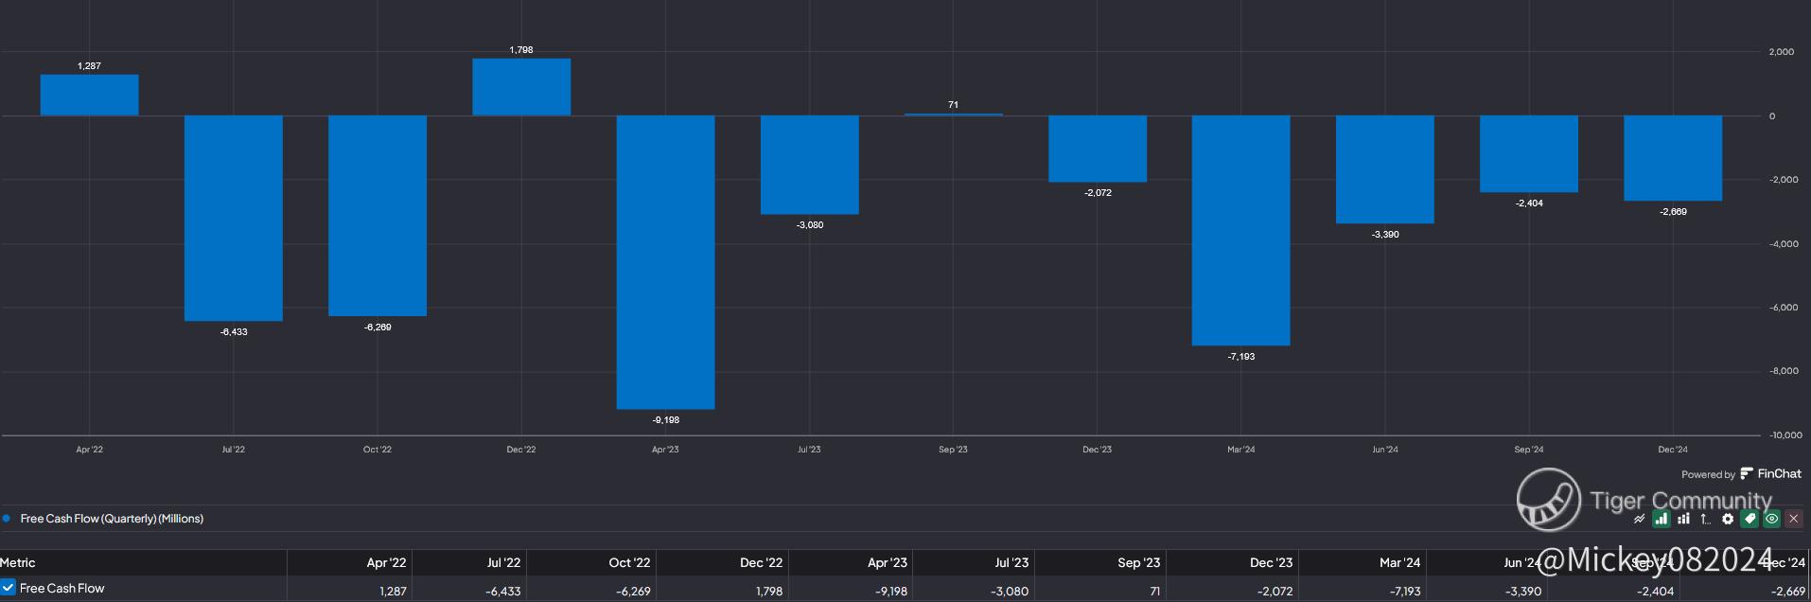
Task: Select the Oct '22 table column header
Action: (629, 562)
